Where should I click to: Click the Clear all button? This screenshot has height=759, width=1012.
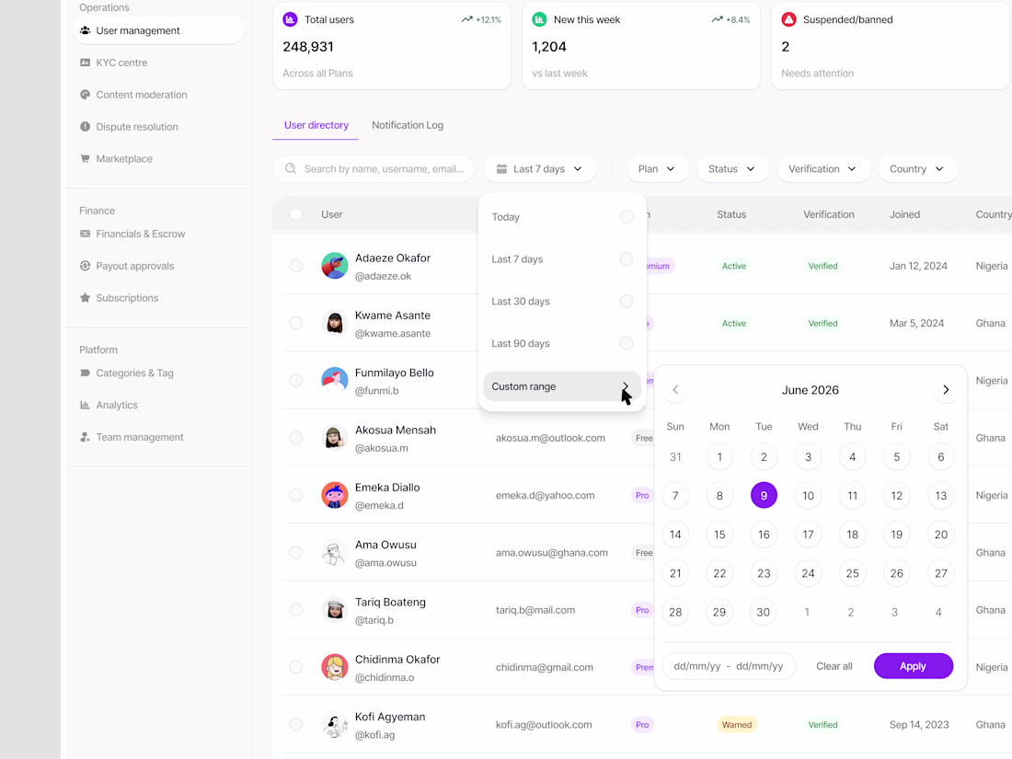click(834, 666)
